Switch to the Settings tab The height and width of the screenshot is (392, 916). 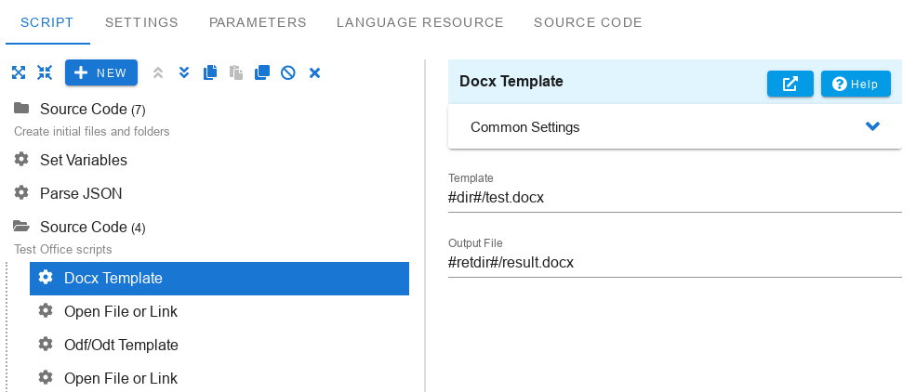[141, 22]
